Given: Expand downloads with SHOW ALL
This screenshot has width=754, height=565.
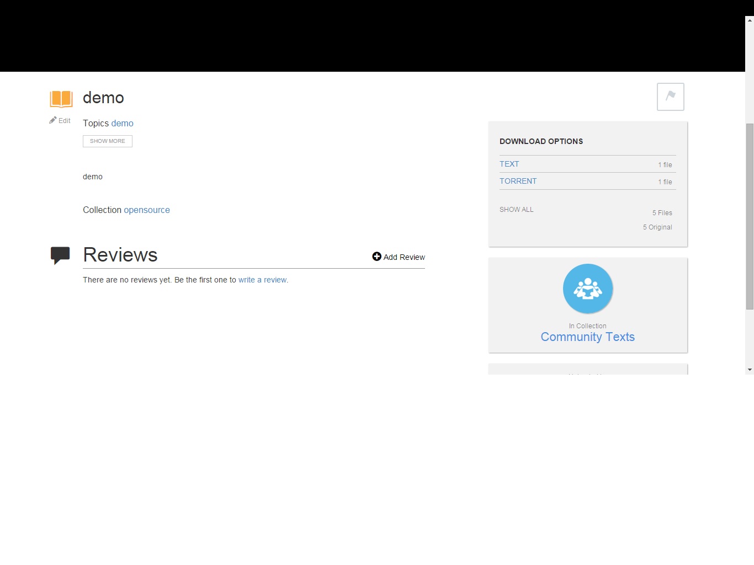Looking at the screenshot, I should [x=516, y=210].
